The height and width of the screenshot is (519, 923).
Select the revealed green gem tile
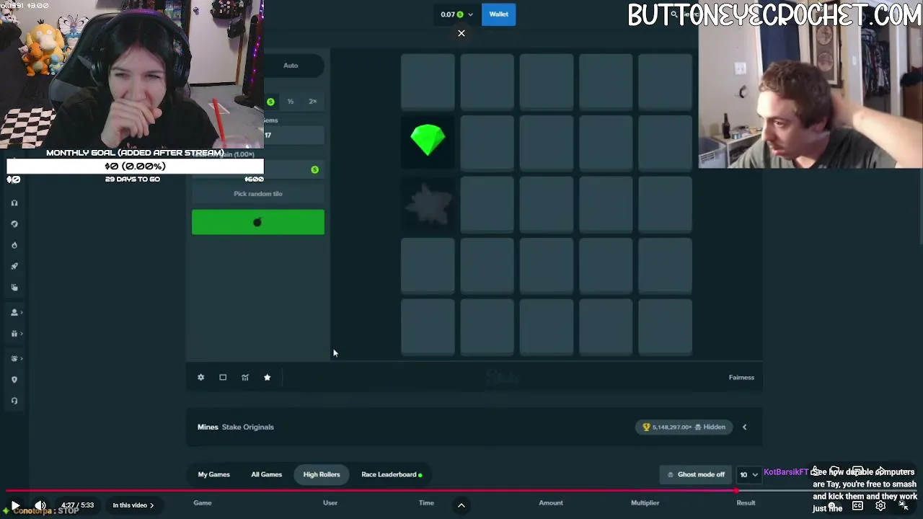pos(428,141)
